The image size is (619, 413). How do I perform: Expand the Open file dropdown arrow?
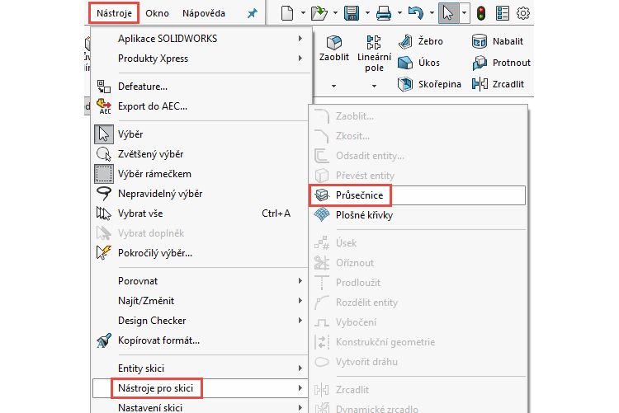335,13
